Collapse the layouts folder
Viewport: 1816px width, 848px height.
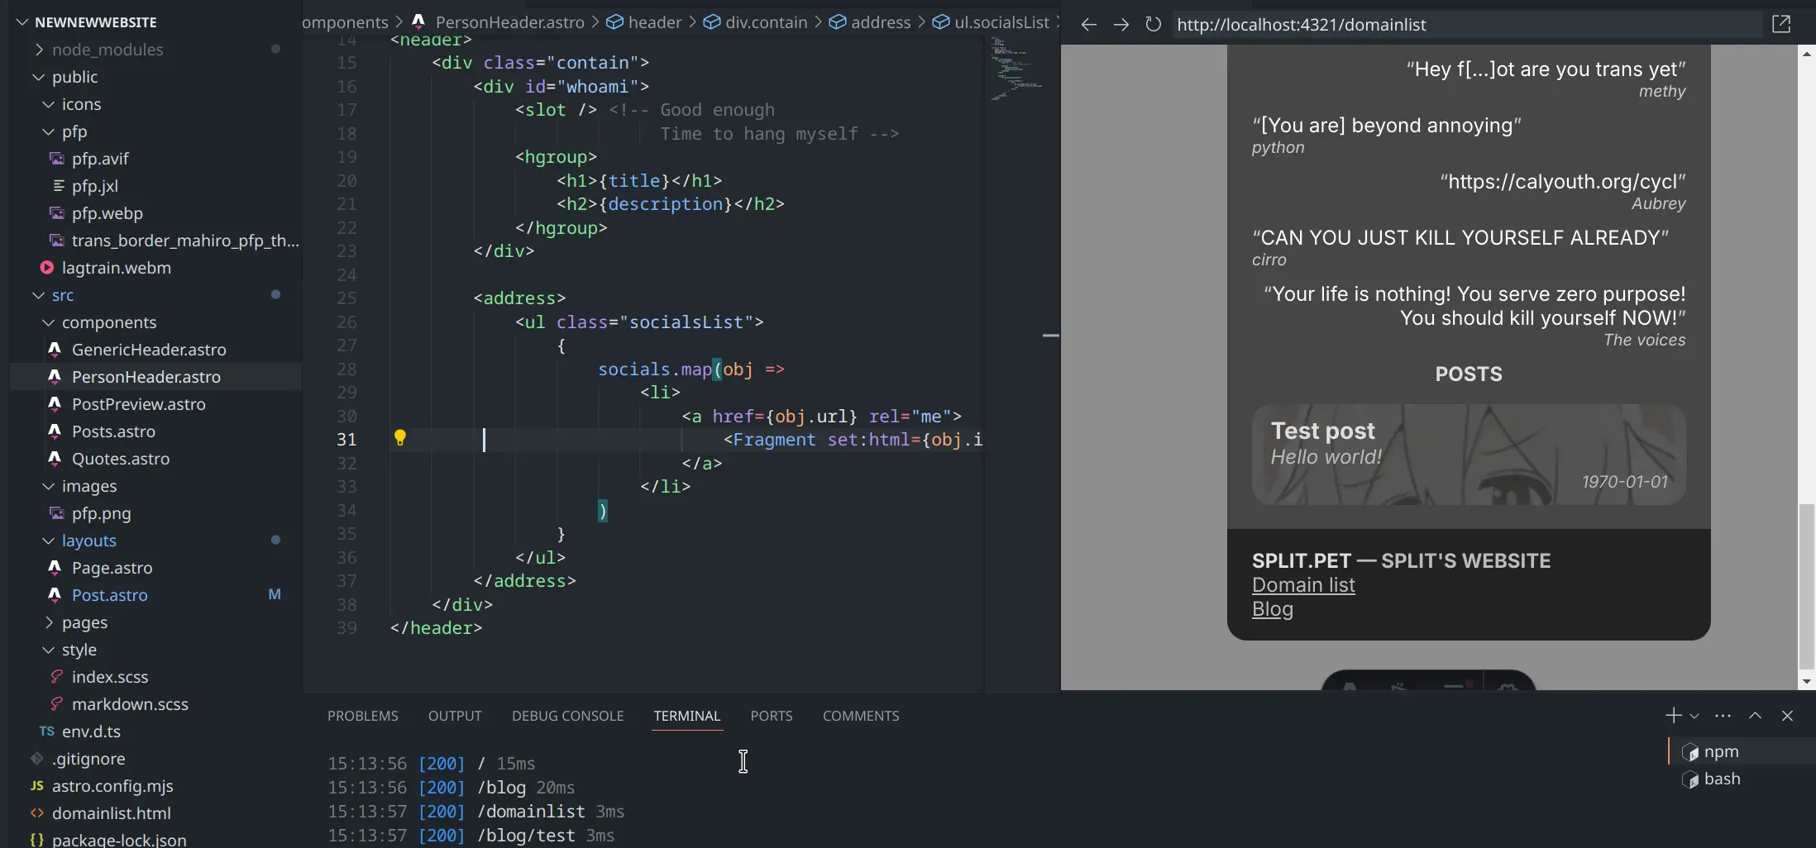(155, 541)
